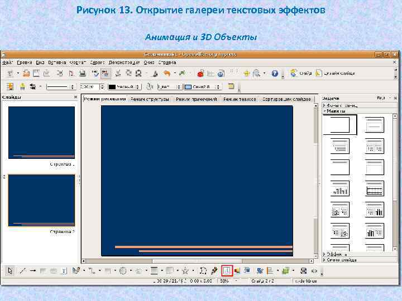
Task: Cut the selection with scissors icon
Action: (x=118, y=74)
